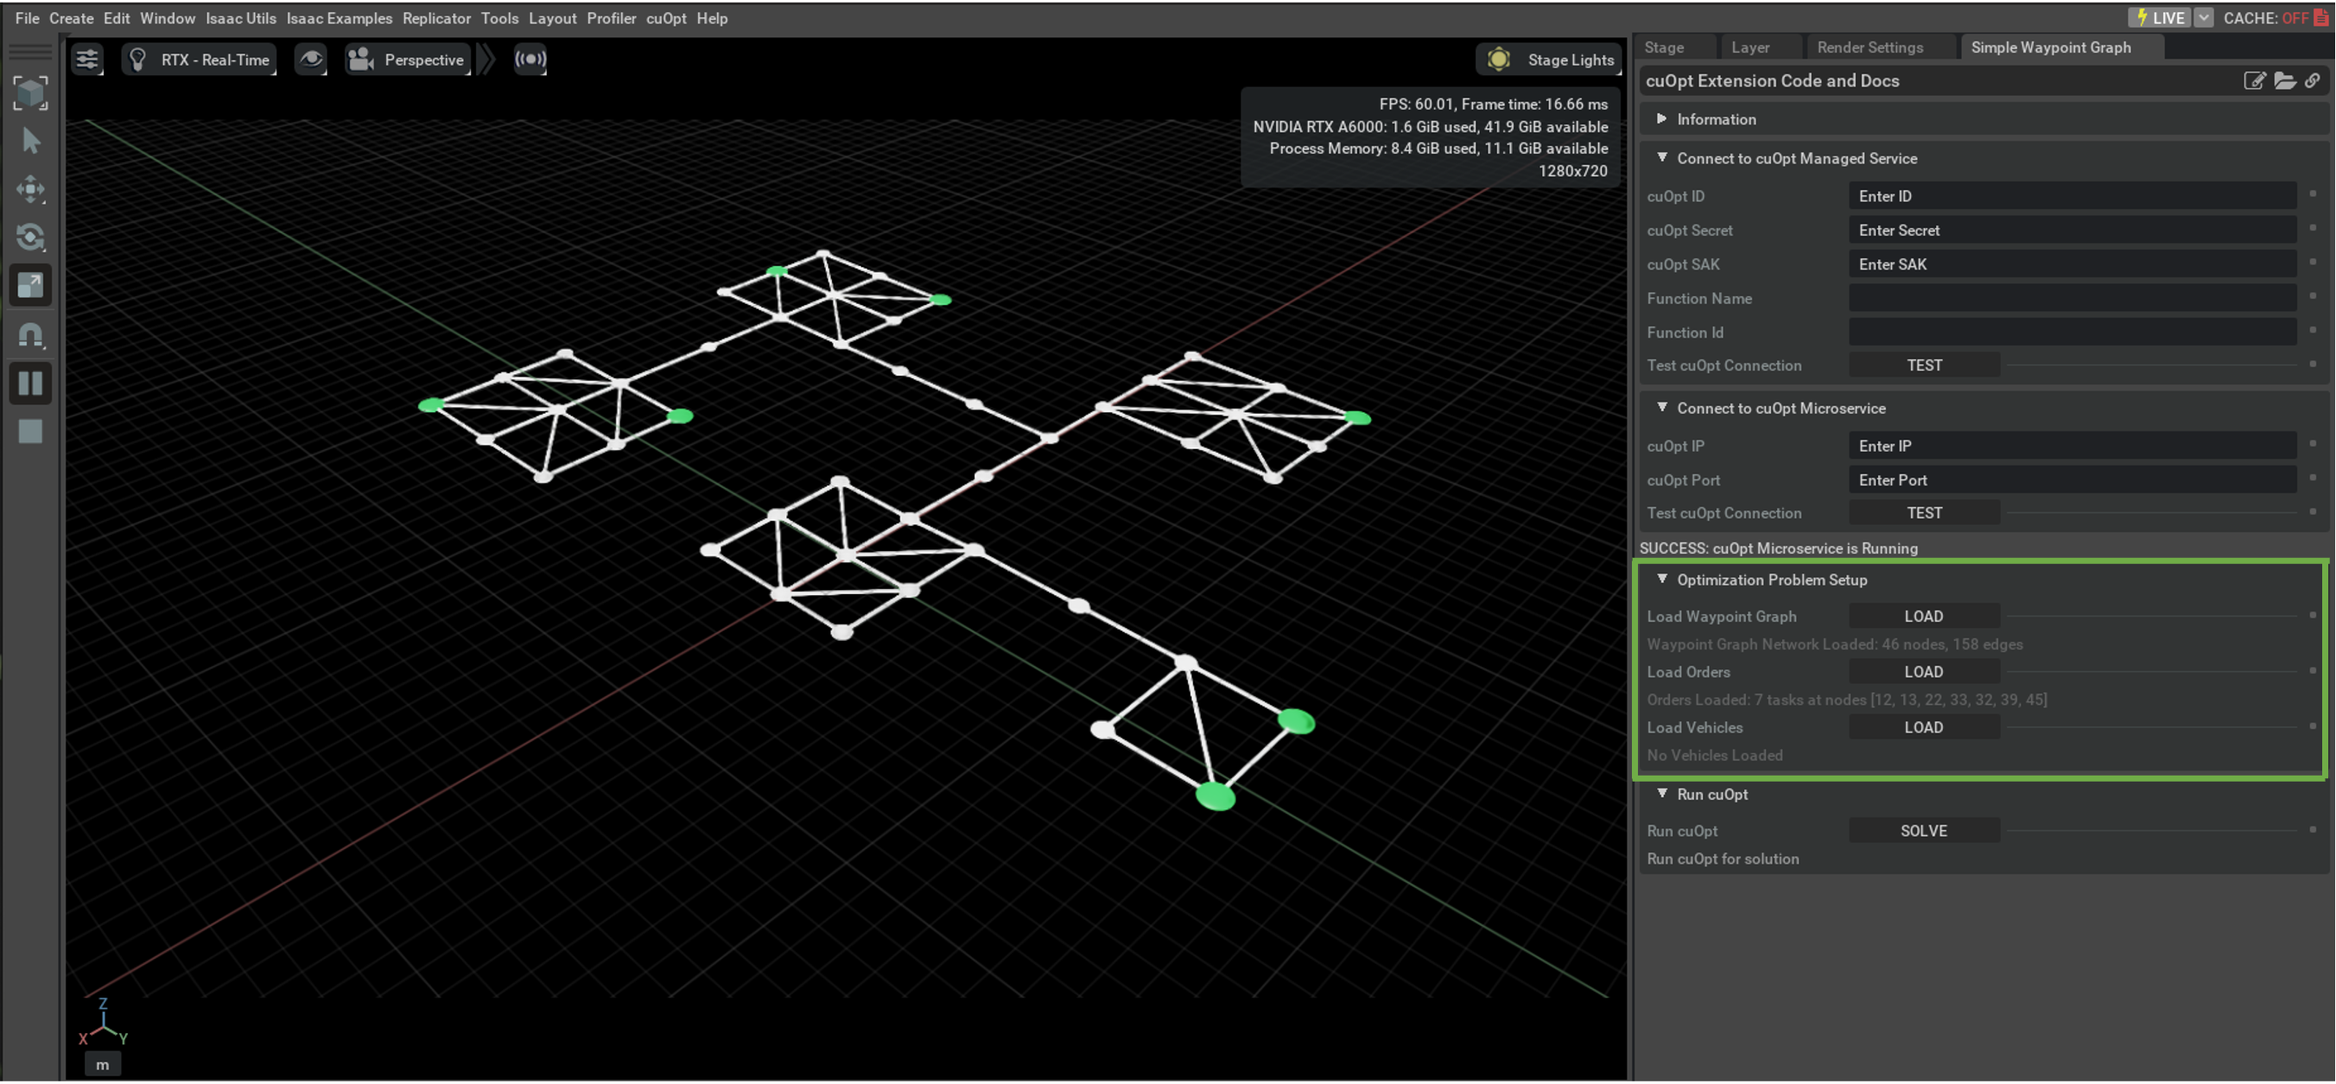Toggle the LIVE sync button
The width and height of the screenshot is (2336, 1084).
2159,18
